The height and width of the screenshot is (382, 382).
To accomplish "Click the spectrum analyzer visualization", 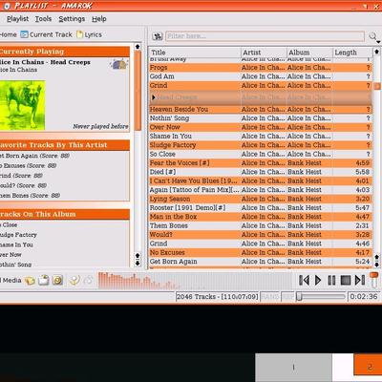I will (x=194, y=280).
